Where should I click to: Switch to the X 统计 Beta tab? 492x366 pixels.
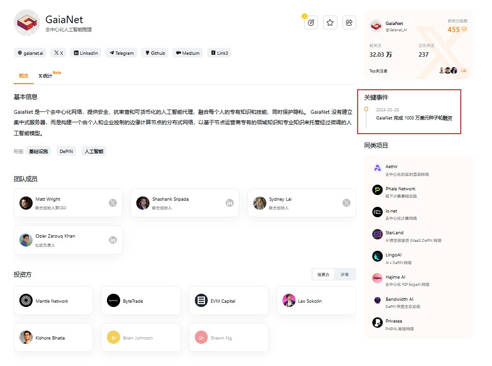[x=50, y=75]
